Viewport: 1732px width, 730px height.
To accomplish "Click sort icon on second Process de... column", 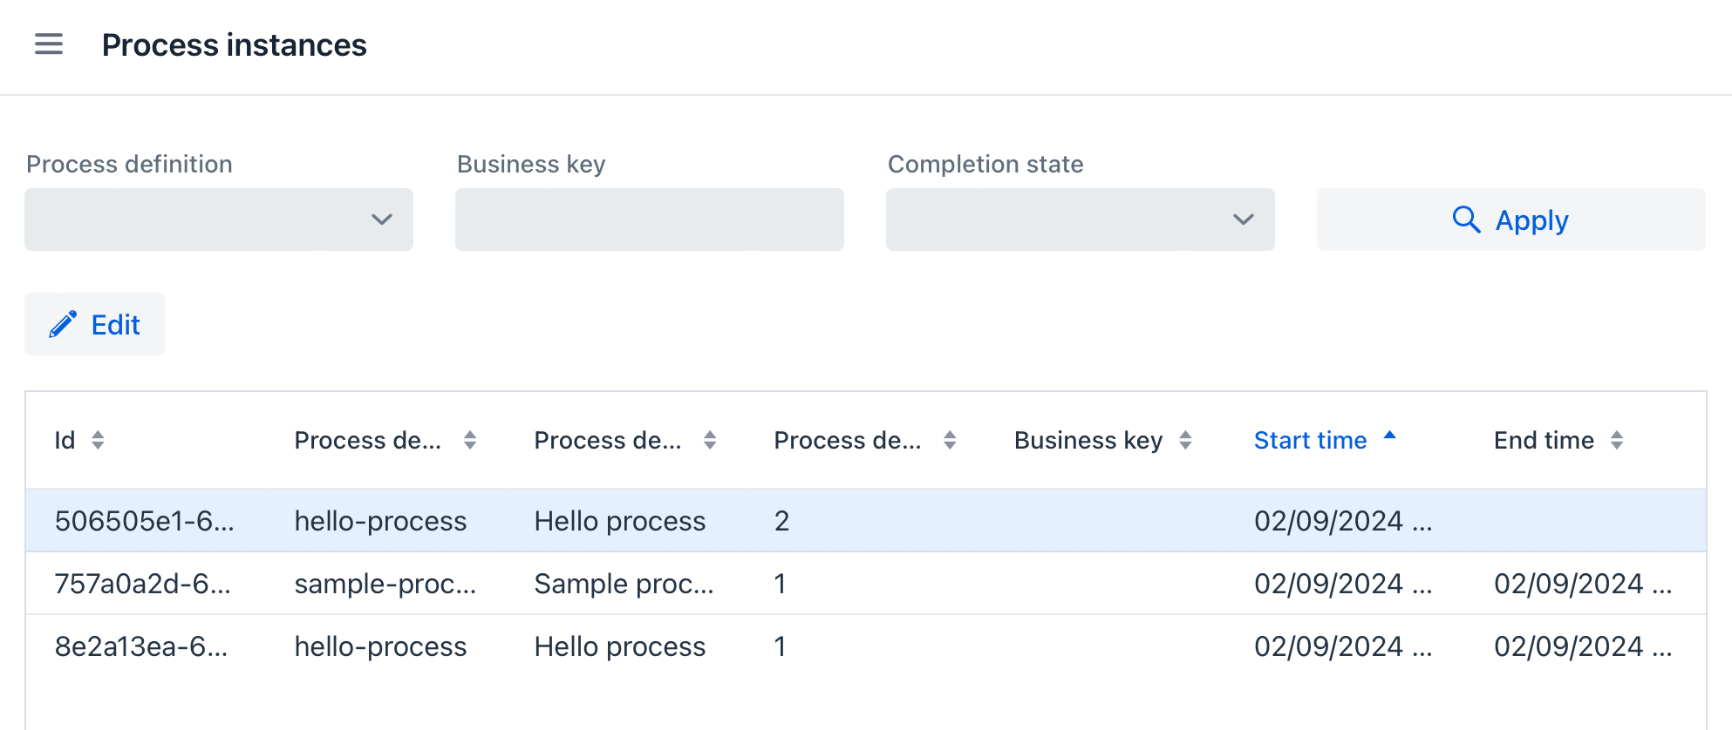I will pos(710,441).
